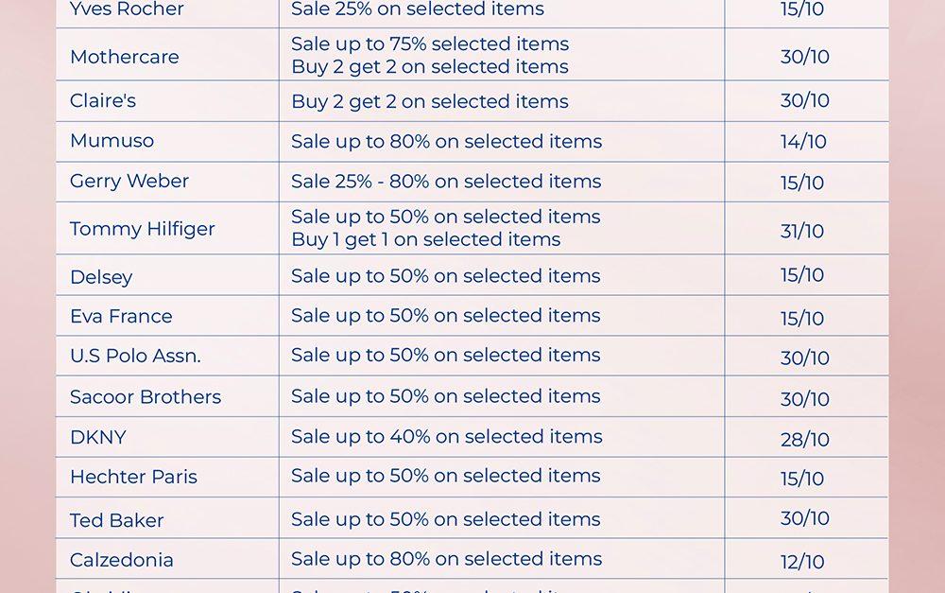Click the 31/10 end date
Viewport: 945px width, 593px height.
click(802, 231)
